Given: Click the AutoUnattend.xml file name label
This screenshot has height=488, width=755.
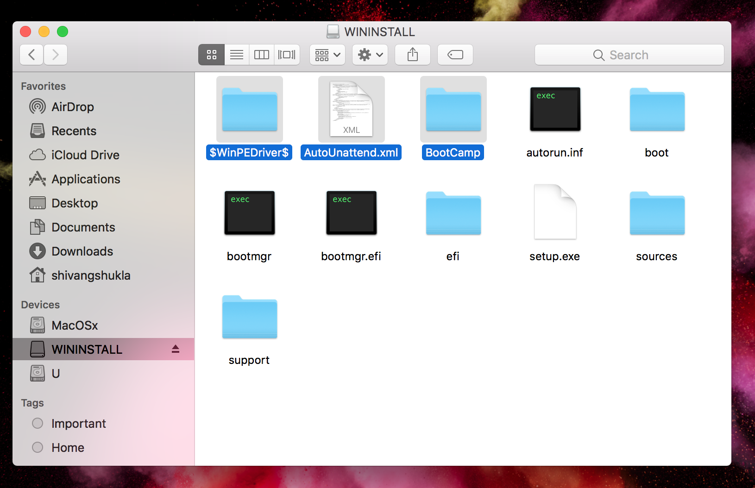Looking at the screenshot, I should 351,152.
